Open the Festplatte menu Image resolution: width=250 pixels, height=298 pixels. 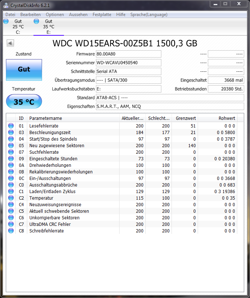(x=102, y=15)
